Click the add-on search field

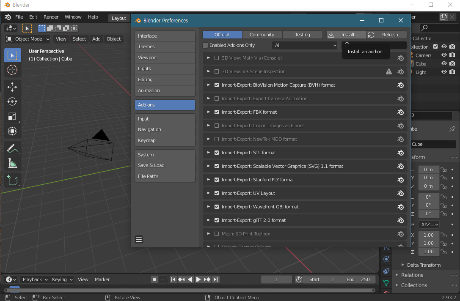coord(374,45)
